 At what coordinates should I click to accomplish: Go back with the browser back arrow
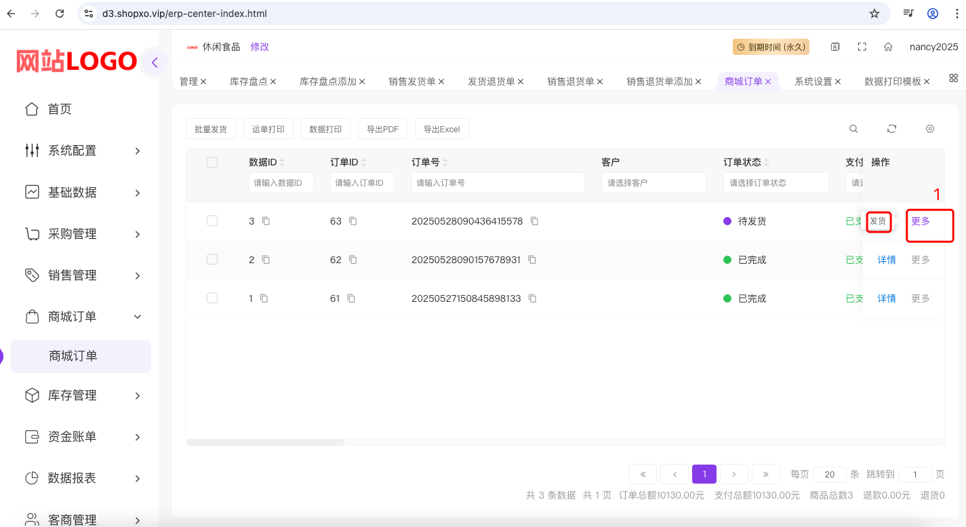(11, 14)
